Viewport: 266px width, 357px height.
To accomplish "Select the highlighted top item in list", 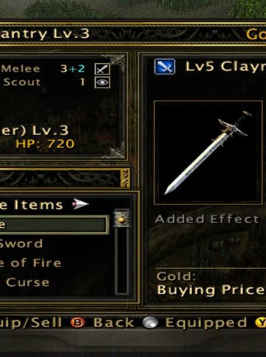I will 54,225.
